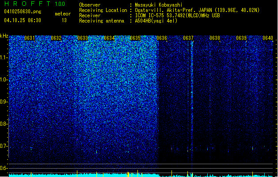The height and width of the screenshot is (177, 278).
Task: Click the 0633 time marker
Action: pyautogui.click(x=83, y=38)
